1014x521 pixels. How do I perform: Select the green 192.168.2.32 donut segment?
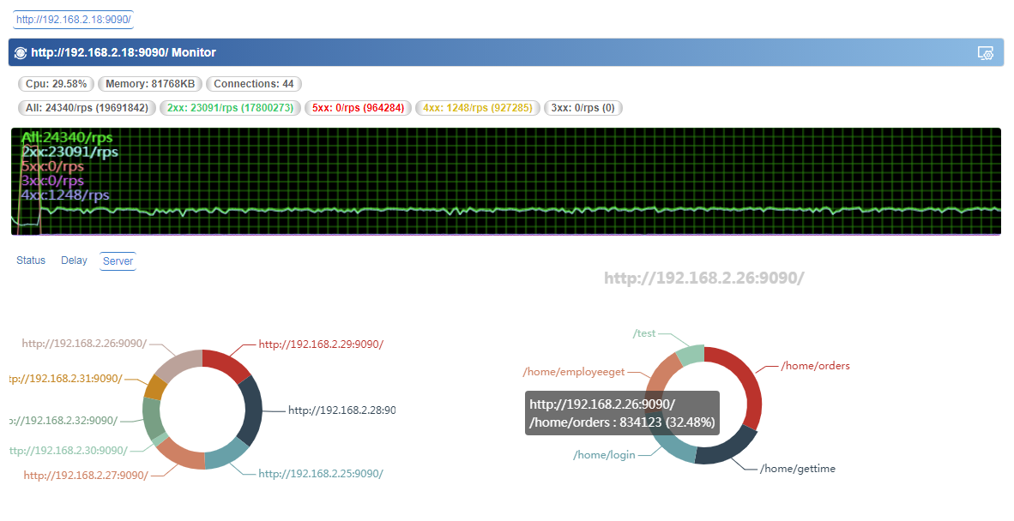pyautogui.click(x=151, y=418)
